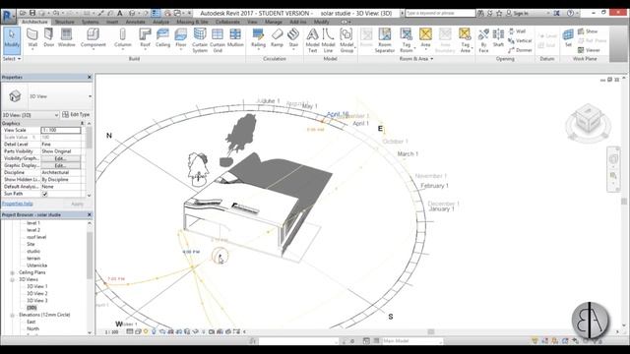This screenshot has width=630, height=354.
Task: Click the Tag Room tool
Action: [x=407, y=40]
